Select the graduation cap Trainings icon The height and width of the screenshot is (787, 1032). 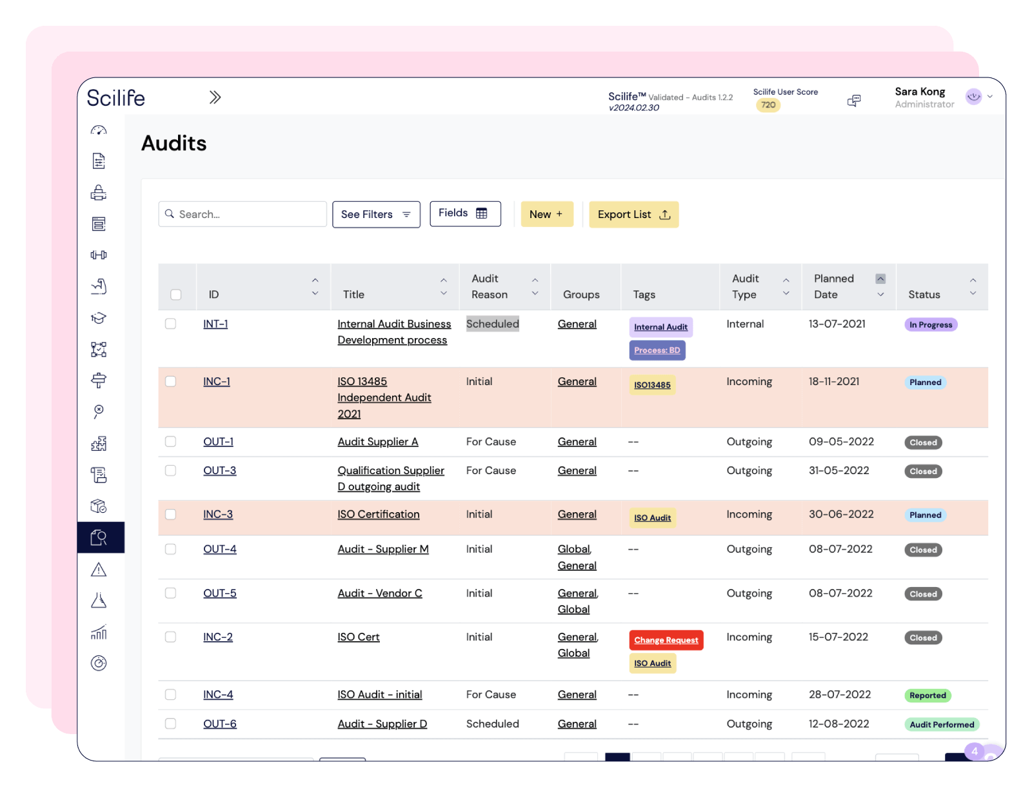point(99,318)
